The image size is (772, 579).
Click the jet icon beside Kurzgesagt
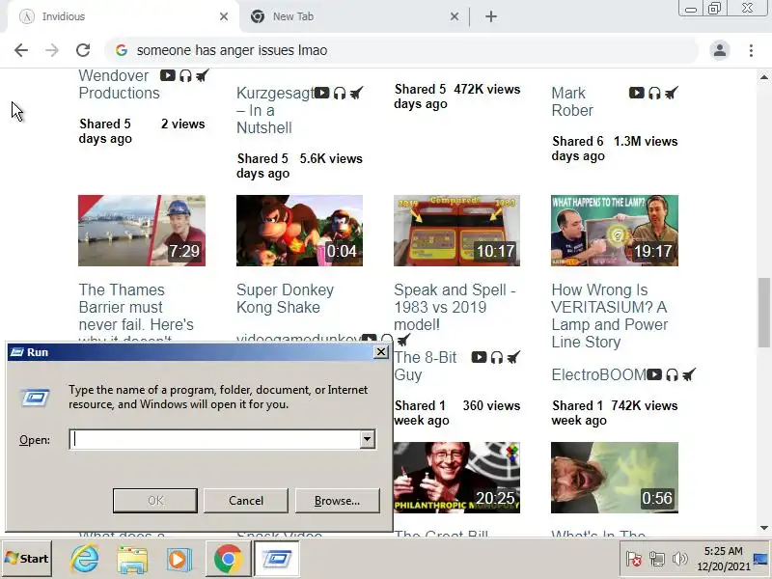coord(356,93)
